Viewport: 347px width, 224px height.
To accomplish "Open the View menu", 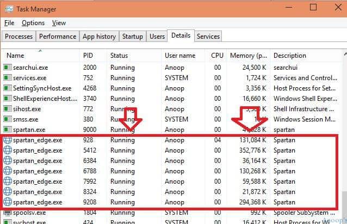I will click(59, 23).
